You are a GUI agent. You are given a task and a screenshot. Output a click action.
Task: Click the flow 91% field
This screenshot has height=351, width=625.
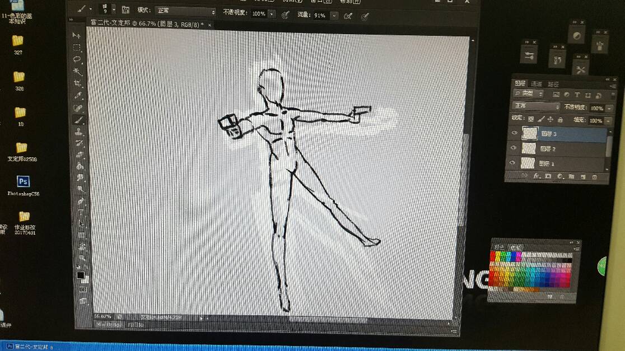(320, 16)
